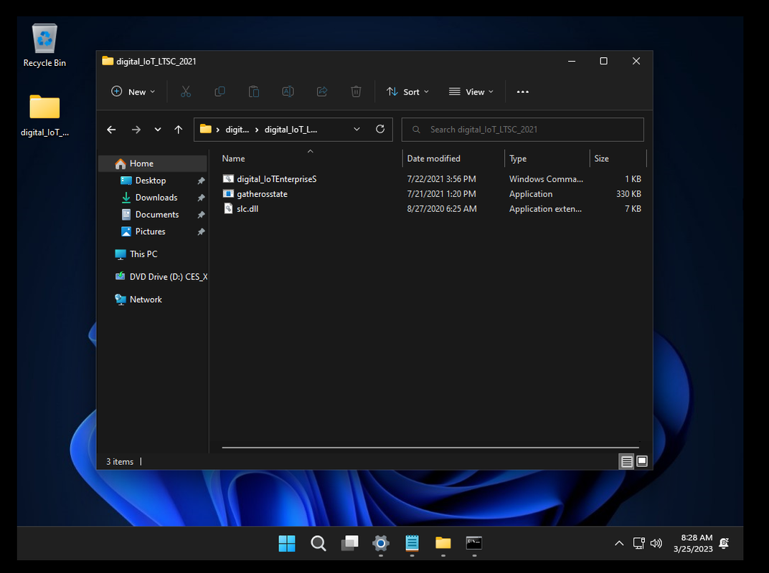Click the network tray icon

tap(638, 543)
